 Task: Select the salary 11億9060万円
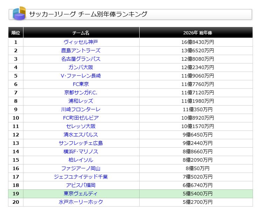click(198, 76)
